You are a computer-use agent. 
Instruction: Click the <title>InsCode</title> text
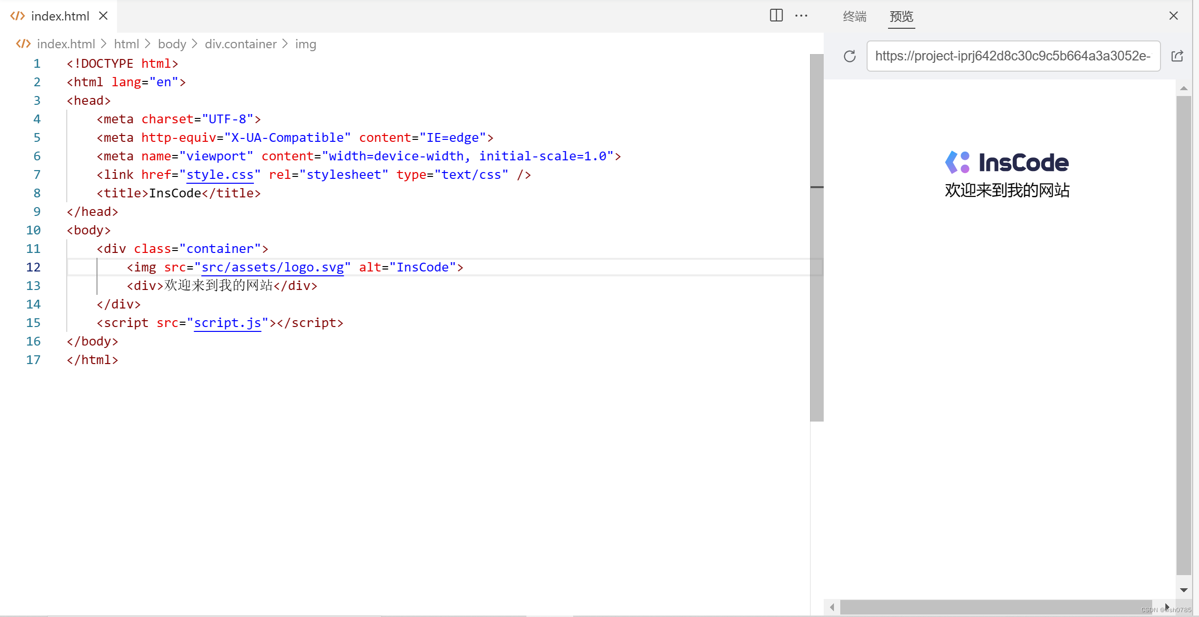(178, 193)
